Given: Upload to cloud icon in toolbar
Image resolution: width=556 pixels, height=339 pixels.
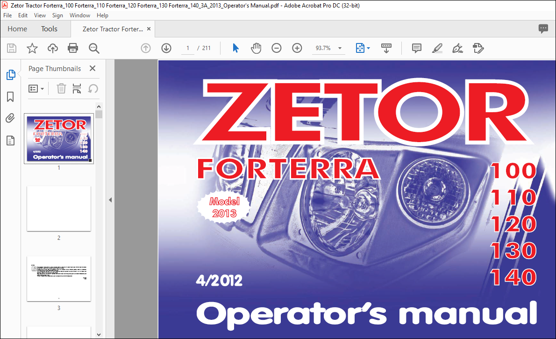Looking at the screenshot, I should click(52, 48).
